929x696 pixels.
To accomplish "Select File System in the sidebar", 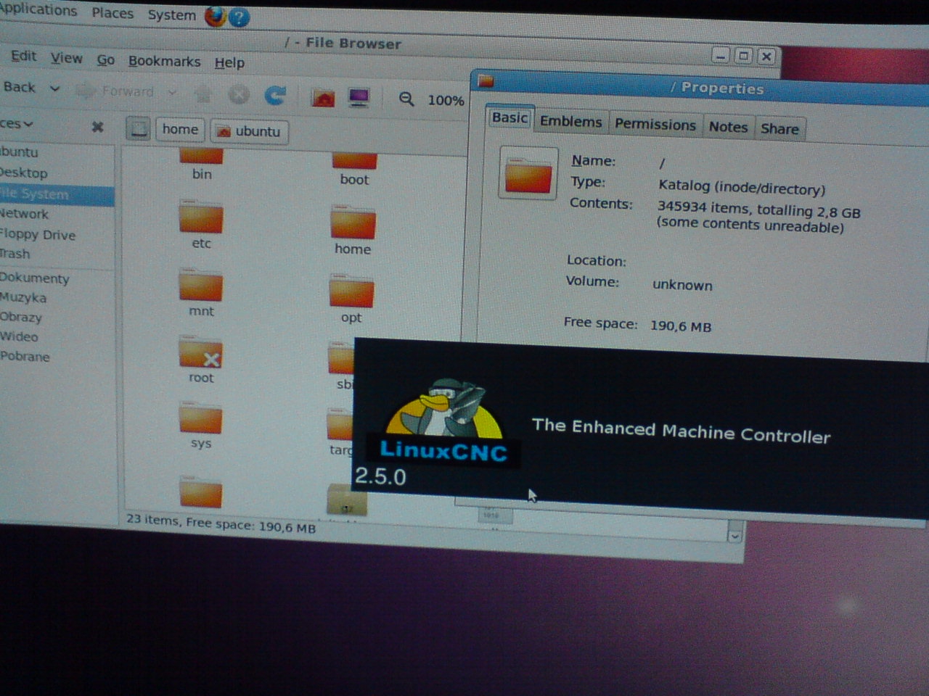I will point(56,194).
